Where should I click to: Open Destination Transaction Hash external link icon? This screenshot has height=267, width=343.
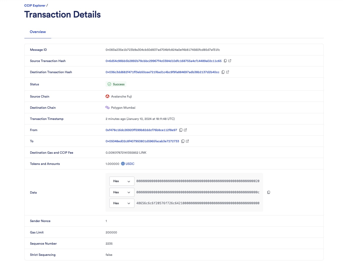point(228,72)
